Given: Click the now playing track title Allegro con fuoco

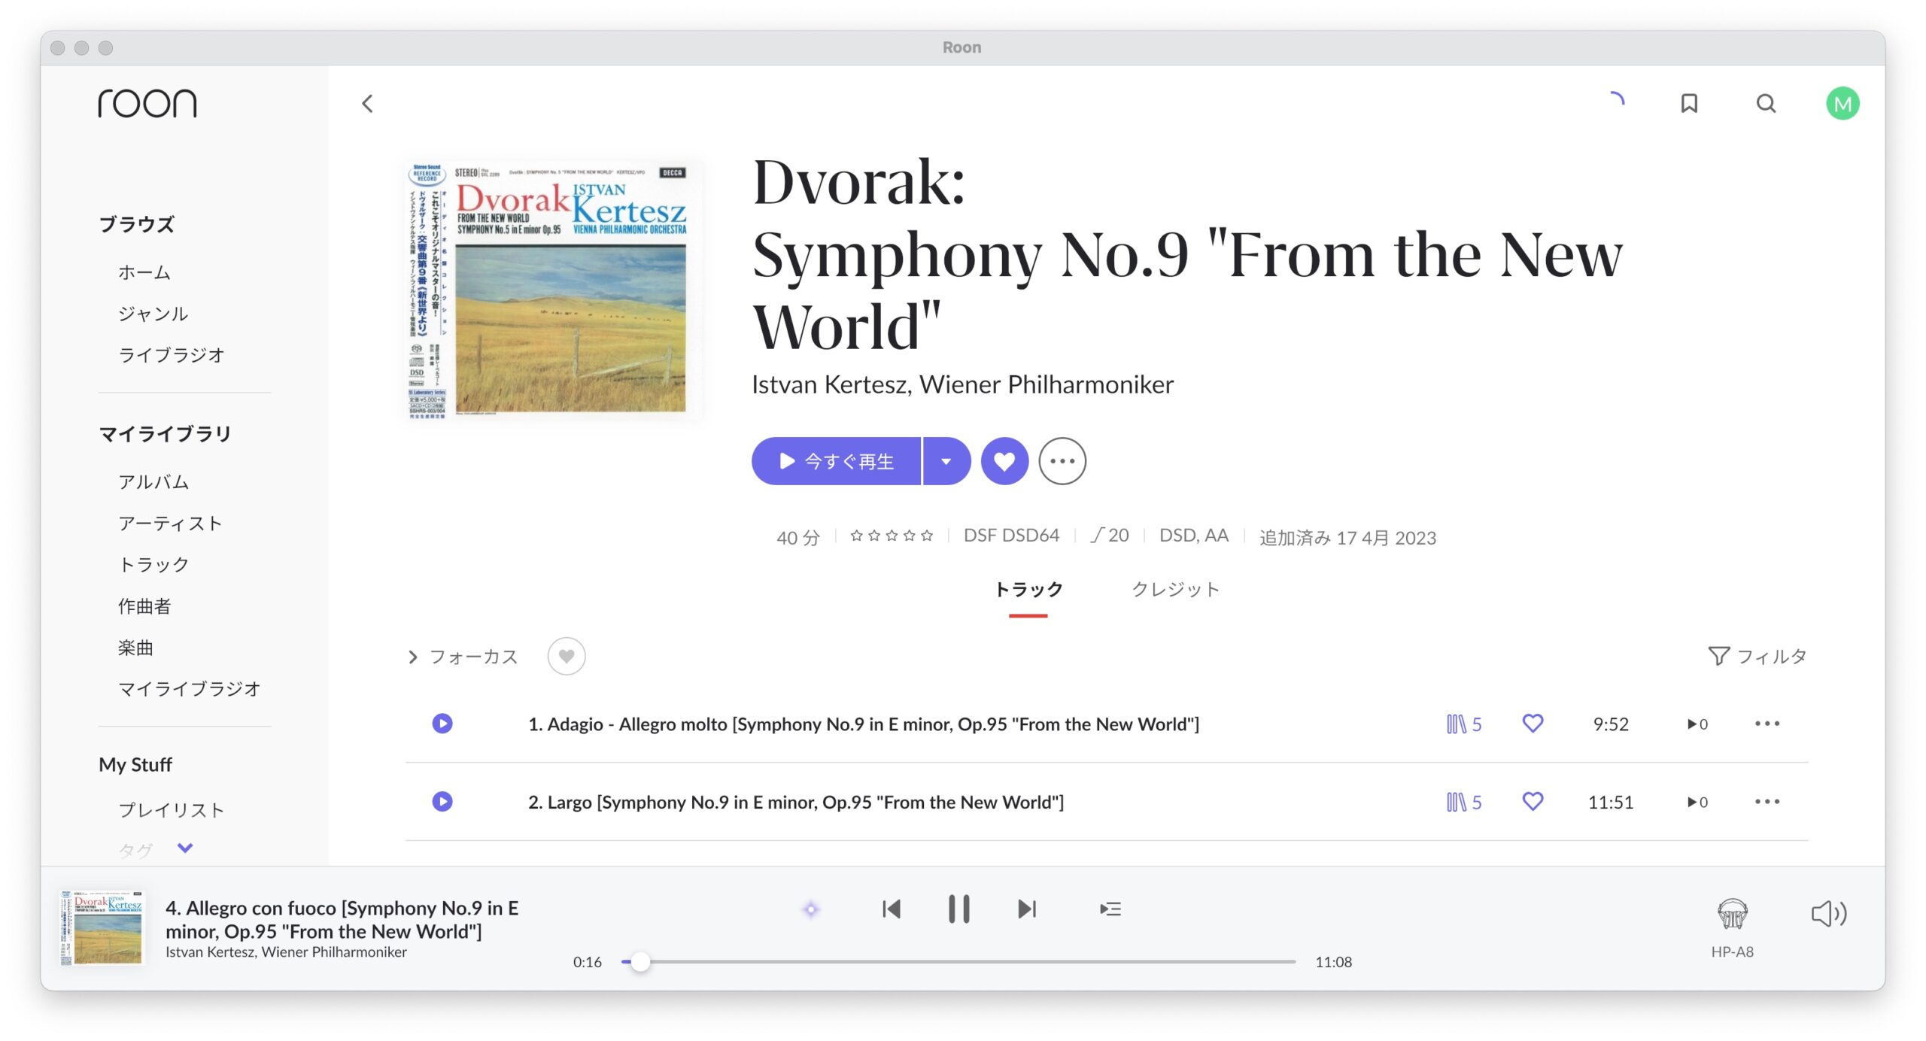Looking at the screenshot, I should (x=342, y=919).
